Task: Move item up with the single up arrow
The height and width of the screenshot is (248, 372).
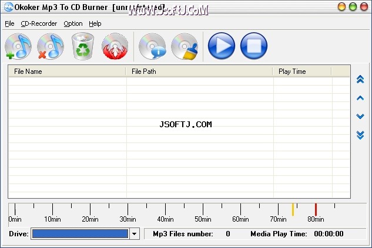Action: coord(360,98)
